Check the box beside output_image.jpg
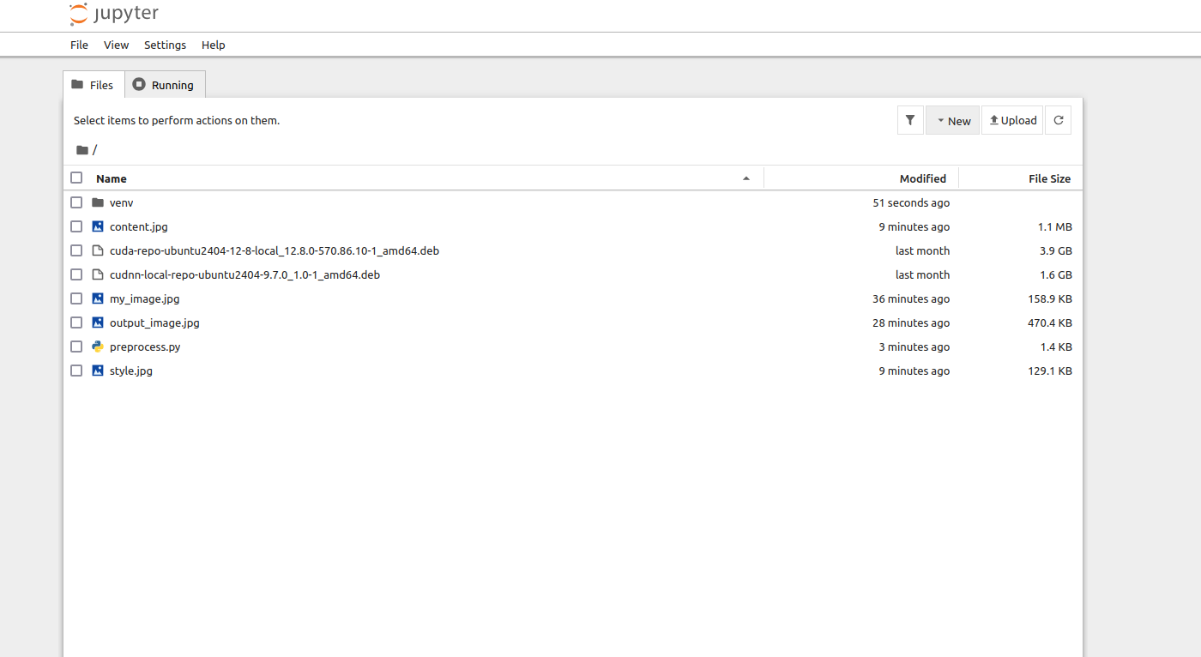Image resolution: width=1201 pixels, height=657 pixels. coord(76,323)
